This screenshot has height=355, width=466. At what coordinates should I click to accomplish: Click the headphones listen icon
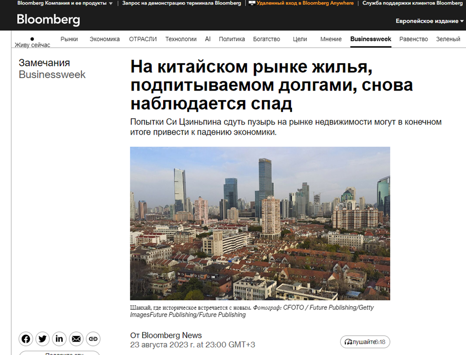pyautogui.click(x=348, y=342)
